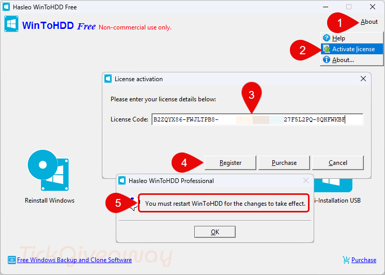Click the WinToHDD Professional dialog title icon
Viewport: 385px width, 275px height.
pyautogui.click(x=122, y=181)
